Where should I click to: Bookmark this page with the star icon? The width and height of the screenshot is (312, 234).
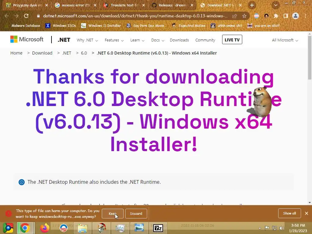click(x=244, y=16)
